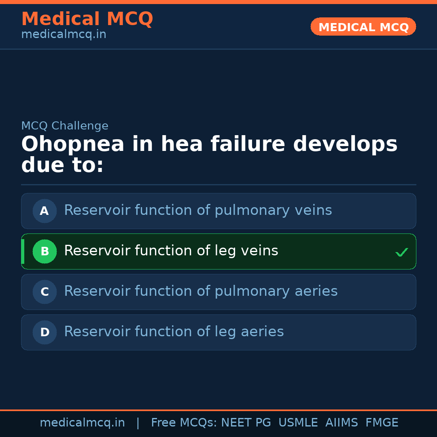Click the green checkmark icon on option B
Screen dimensions: 437x437
(x=401, y=252)
